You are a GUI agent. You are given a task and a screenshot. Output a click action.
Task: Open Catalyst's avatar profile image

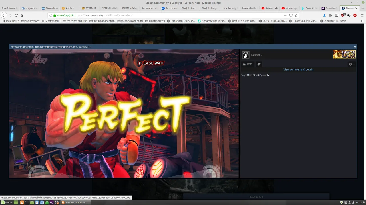click(246, 55)
